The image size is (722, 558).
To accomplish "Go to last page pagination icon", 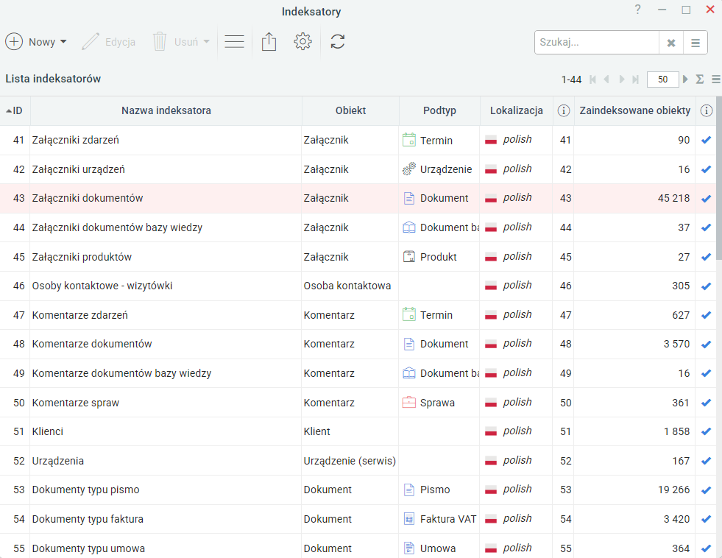I will click(635, 80).
